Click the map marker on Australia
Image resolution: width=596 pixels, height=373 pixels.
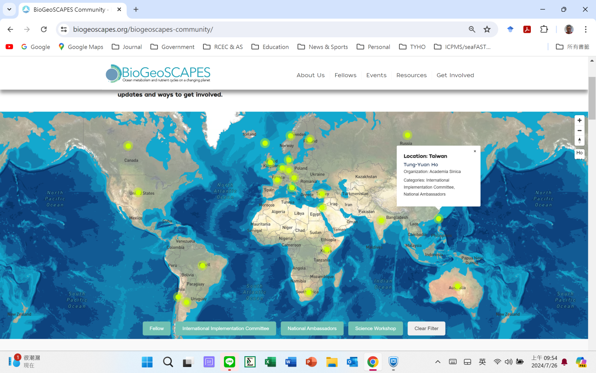(x=457, y=286)
